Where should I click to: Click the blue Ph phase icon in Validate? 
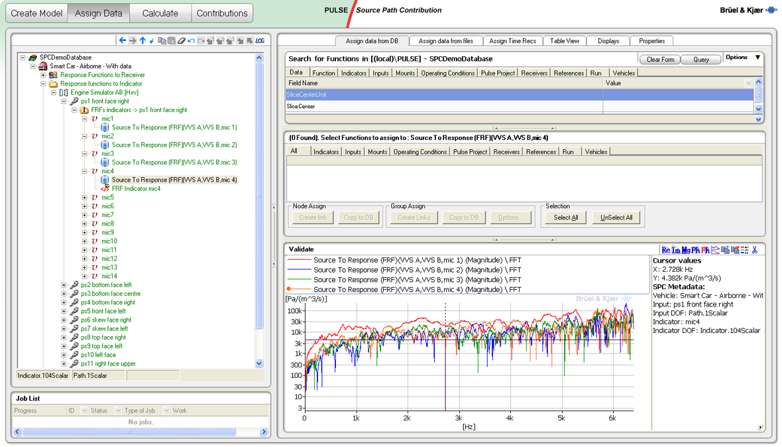pyautogui.click(x=695, y=249)
